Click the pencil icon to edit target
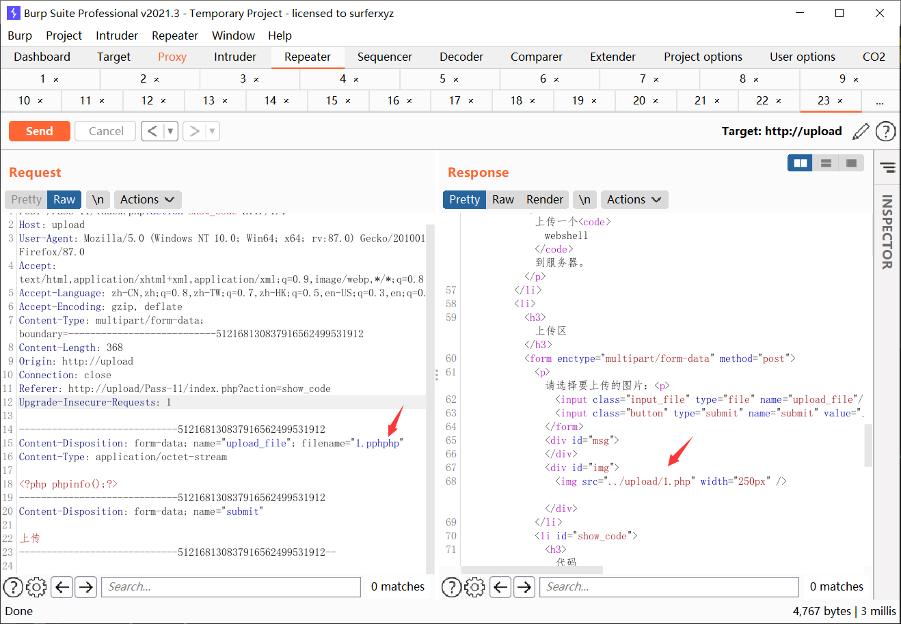The image size is (901, 624). point(861,131)
